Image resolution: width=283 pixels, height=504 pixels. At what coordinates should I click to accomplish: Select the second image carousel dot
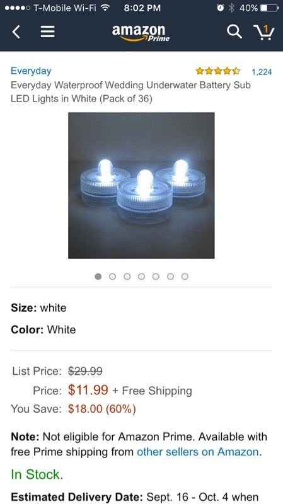[x=112, y=277]
